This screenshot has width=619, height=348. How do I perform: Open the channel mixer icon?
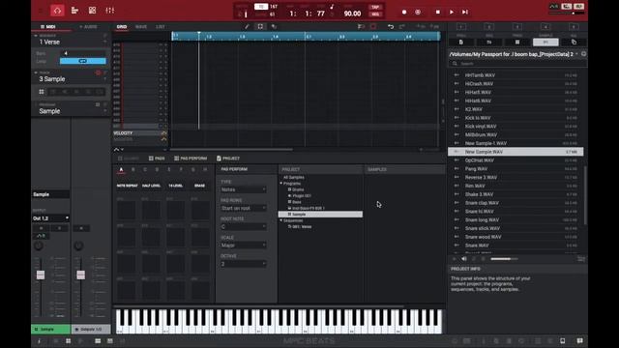[109, 11]
